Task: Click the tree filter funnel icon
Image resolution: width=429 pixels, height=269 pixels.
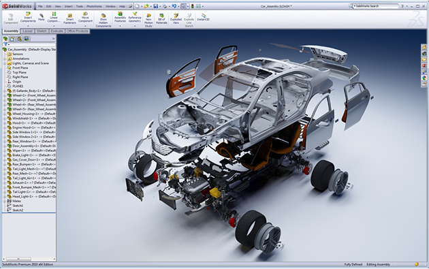Action: pyautogui.click(x=5, y=44)
